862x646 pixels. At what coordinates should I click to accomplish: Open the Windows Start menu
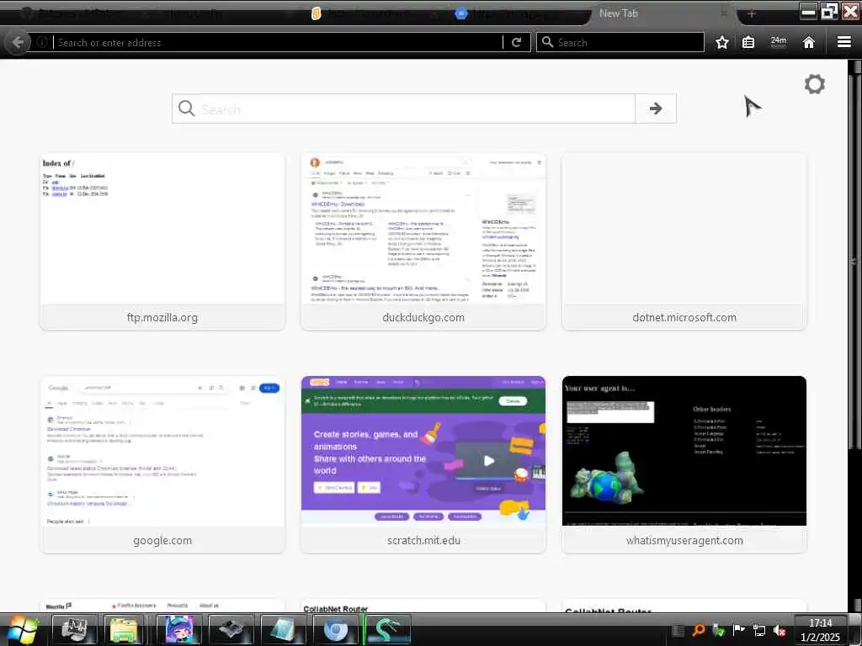point(22,630)
